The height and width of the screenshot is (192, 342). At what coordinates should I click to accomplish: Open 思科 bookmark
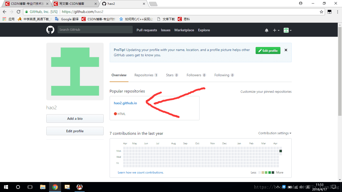pos(184,19)
